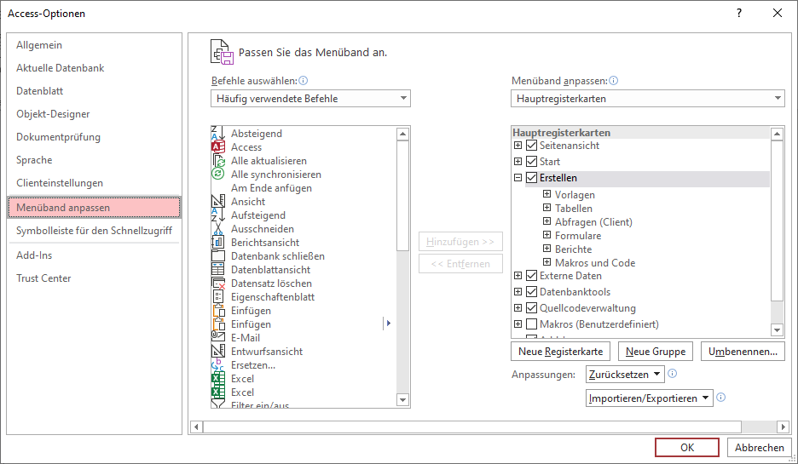The width and height of the screenshot is (798, 464).
Task: Enable the Makros (Benutzerdefiniert) checkbox
Action: [x=532, y=324]
